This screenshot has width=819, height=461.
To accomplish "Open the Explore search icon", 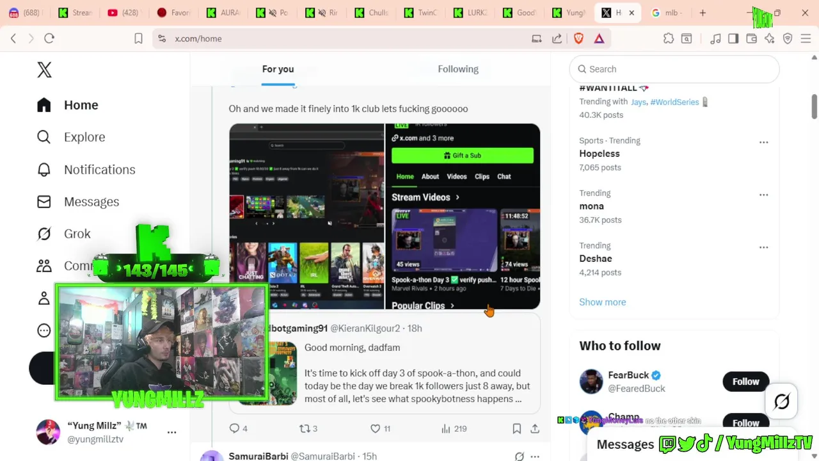I will 44,137.
